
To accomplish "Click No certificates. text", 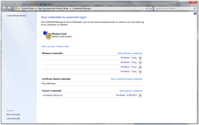I will 49,83.
